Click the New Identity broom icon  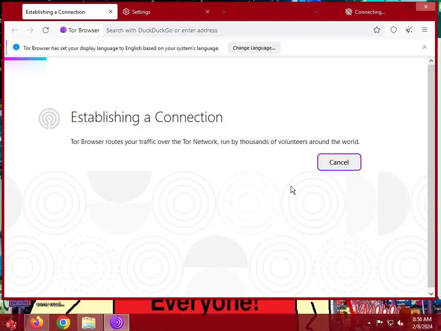[x=409, y=30]
